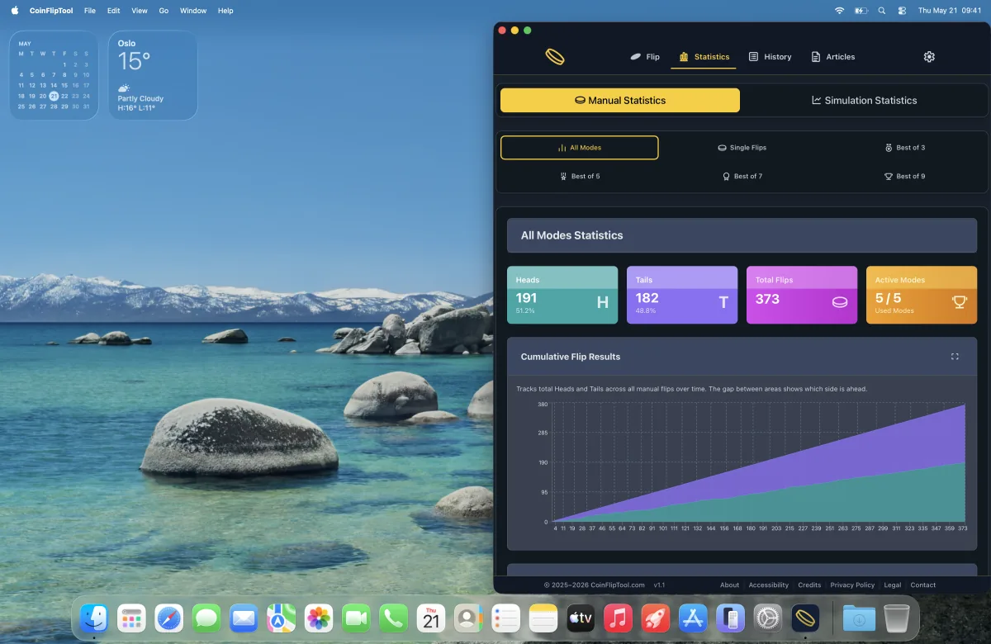
Task: Open Apple TV from the Dock
Action: click(x=581, y=618)
